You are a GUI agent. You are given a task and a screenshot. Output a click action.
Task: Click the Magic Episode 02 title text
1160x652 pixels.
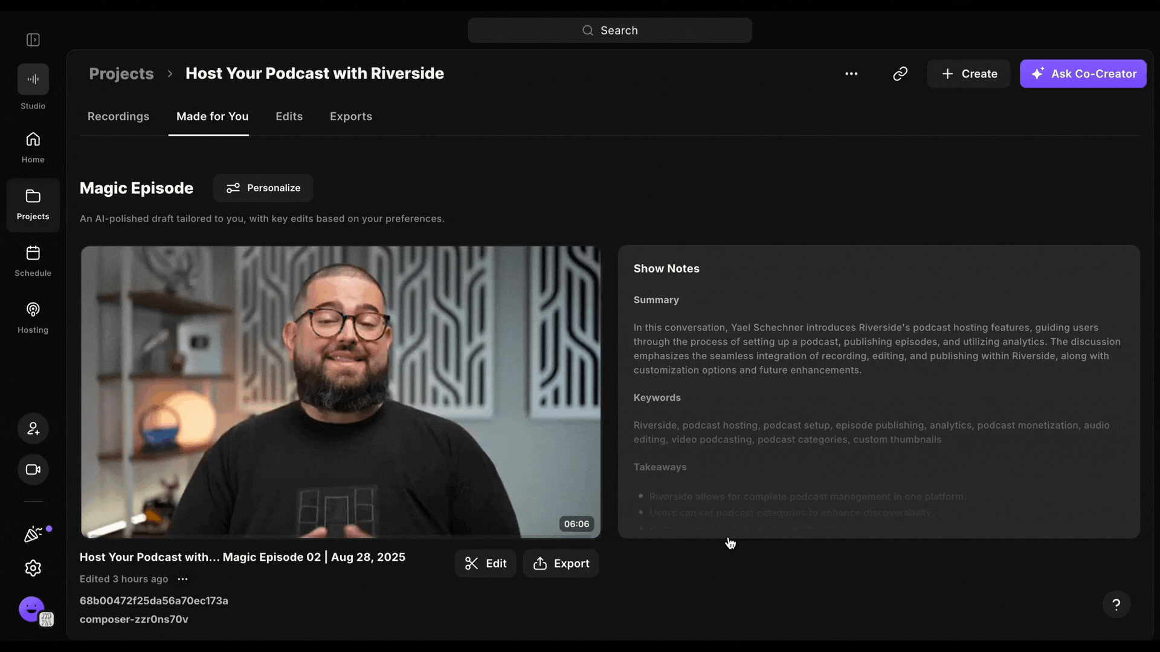[x=242, y=557]
